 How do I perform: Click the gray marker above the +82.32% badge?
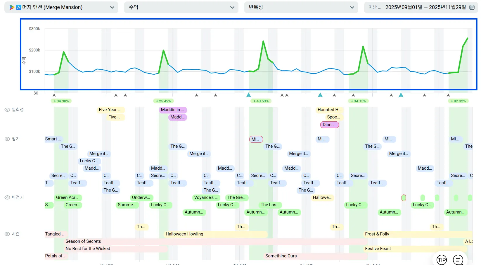click(x=448, y=95)
